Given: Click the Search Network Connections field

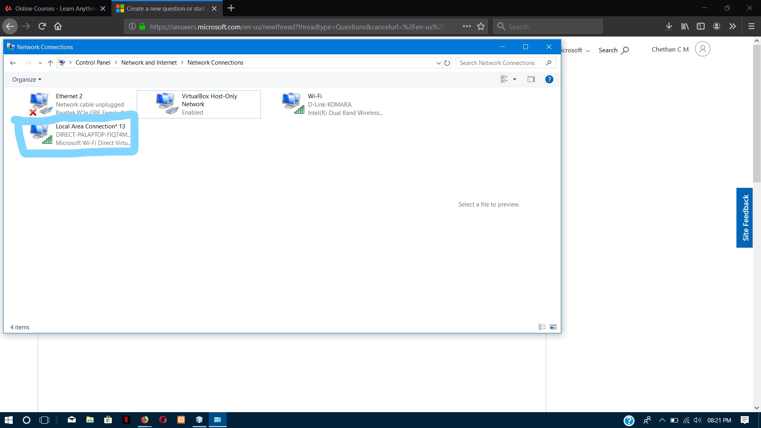Looking at the screenshot, I should (505, 63).
